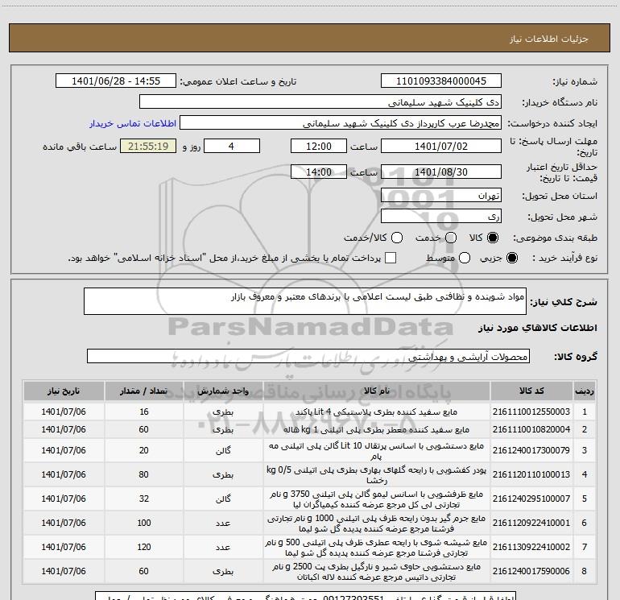Click the price validity time 14:00

[x=319, y=172]
